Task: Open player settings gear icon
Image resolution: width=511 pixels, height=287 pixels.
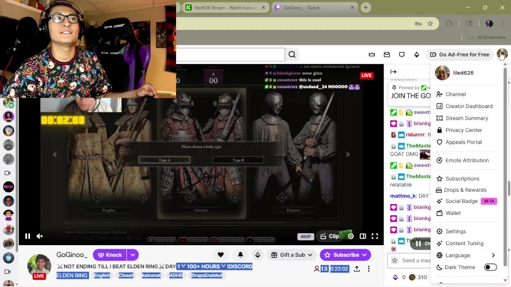Action: click(351, 236)
